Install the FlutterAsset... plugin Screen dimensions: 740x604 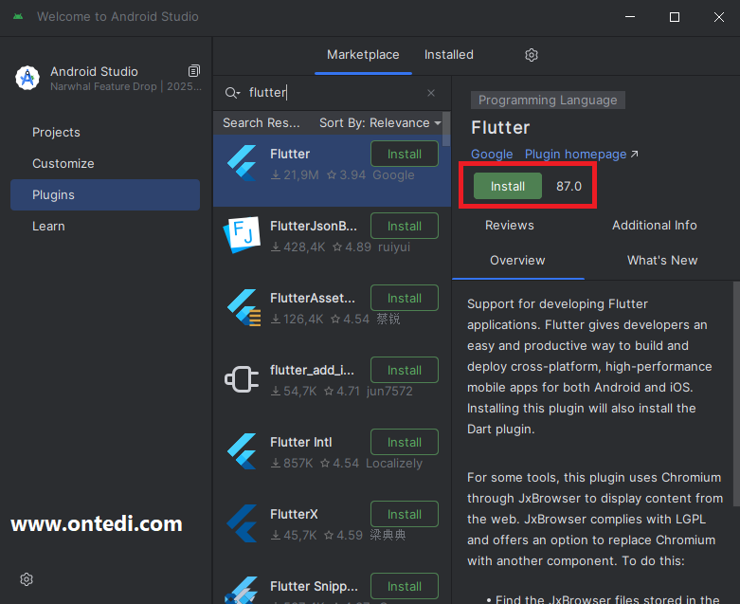tap(405, 298)
